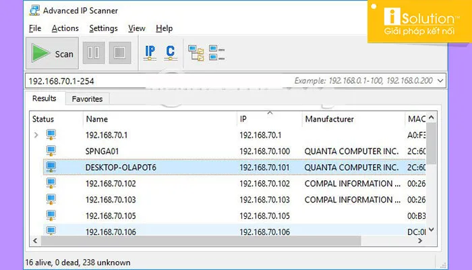Click computer icon for SPNGA01

click(x=51, y=151)
